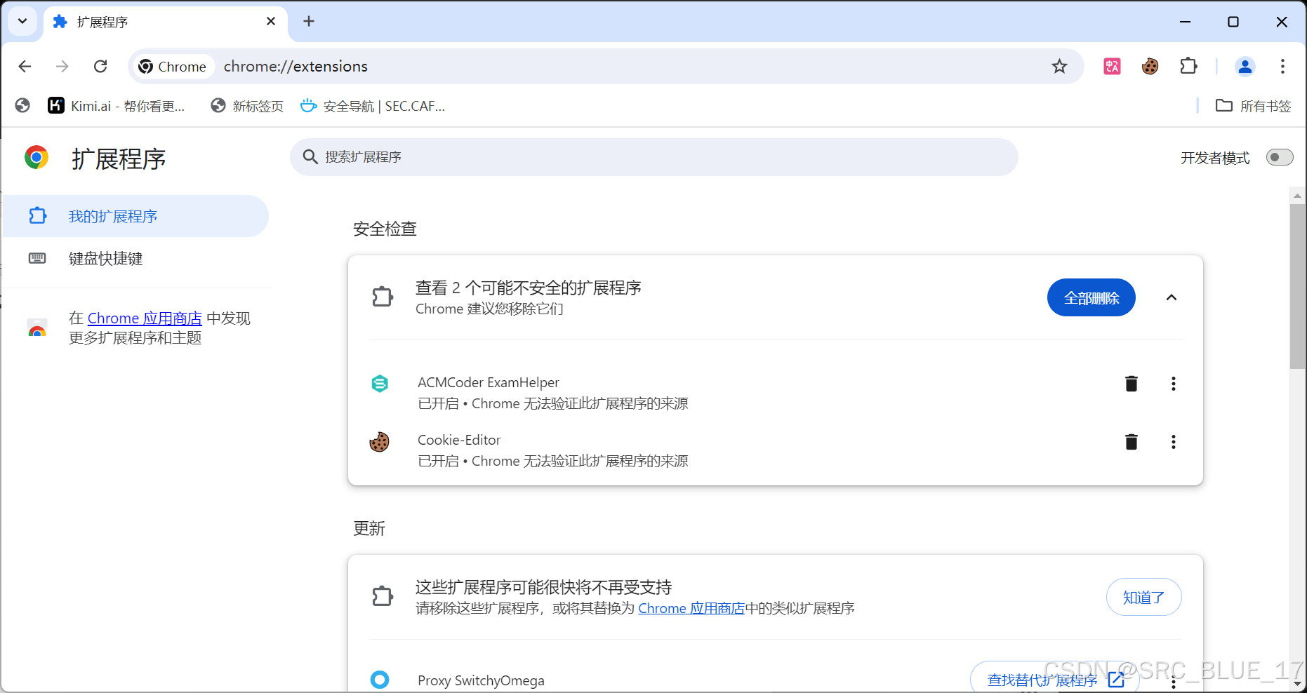Click 全部删除 button
Image resolution: width=1307 pixels, height=693 pixels.
(1091, 297)
